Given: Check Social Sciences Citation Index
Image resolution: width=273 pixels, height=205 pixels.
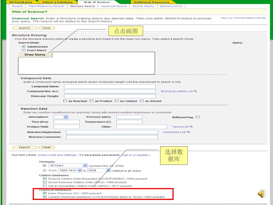Looking at the screenshot, I should (45, 182).
